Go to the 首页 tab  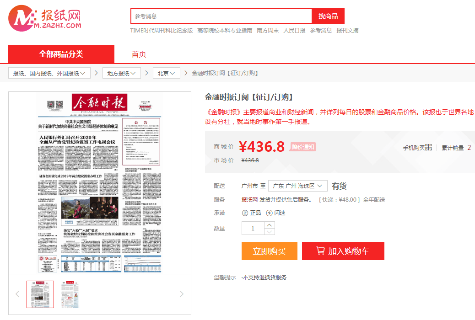pos(139,54)
